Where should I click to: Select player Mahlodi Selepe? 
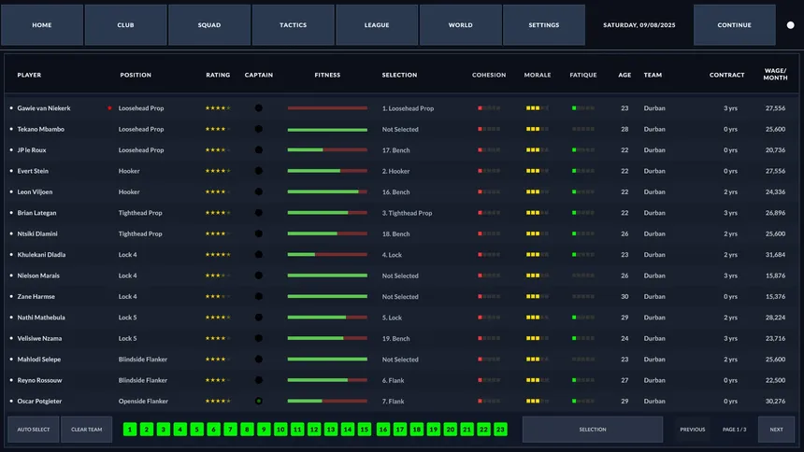(x=39, y=360)
